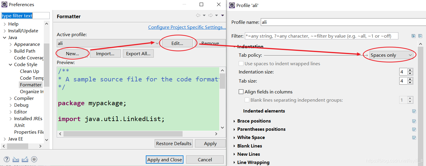Click the Import... button
This screenshot has width=426, height=166.
click(x=105, y=53)
